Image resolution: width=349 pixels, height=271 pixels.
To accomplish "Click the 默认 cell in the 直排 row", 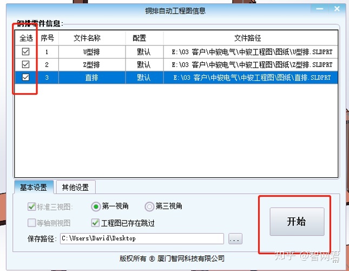I will coord(144,78).
